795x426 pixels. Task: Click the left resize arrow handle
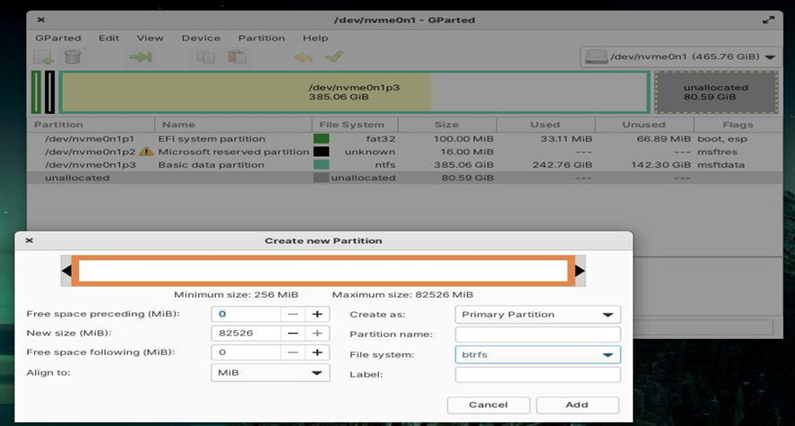[66, 270]
